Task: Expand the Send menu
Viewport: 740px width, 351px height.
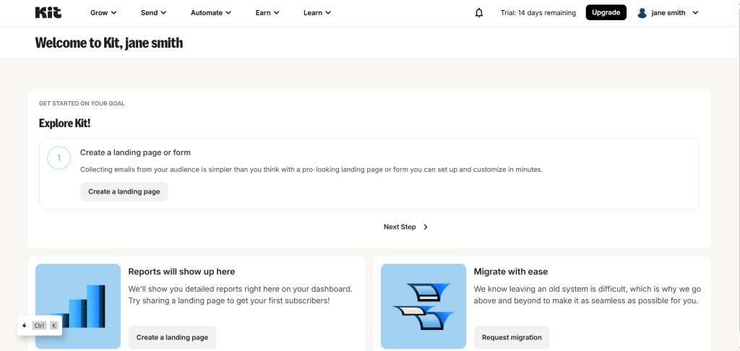Action: tap(153, 12)
